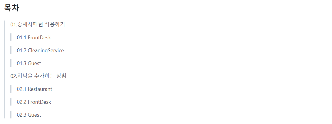Screen dimensions: 332x124
Task: Click the 목차 heading title
Action: click(12, 8)
